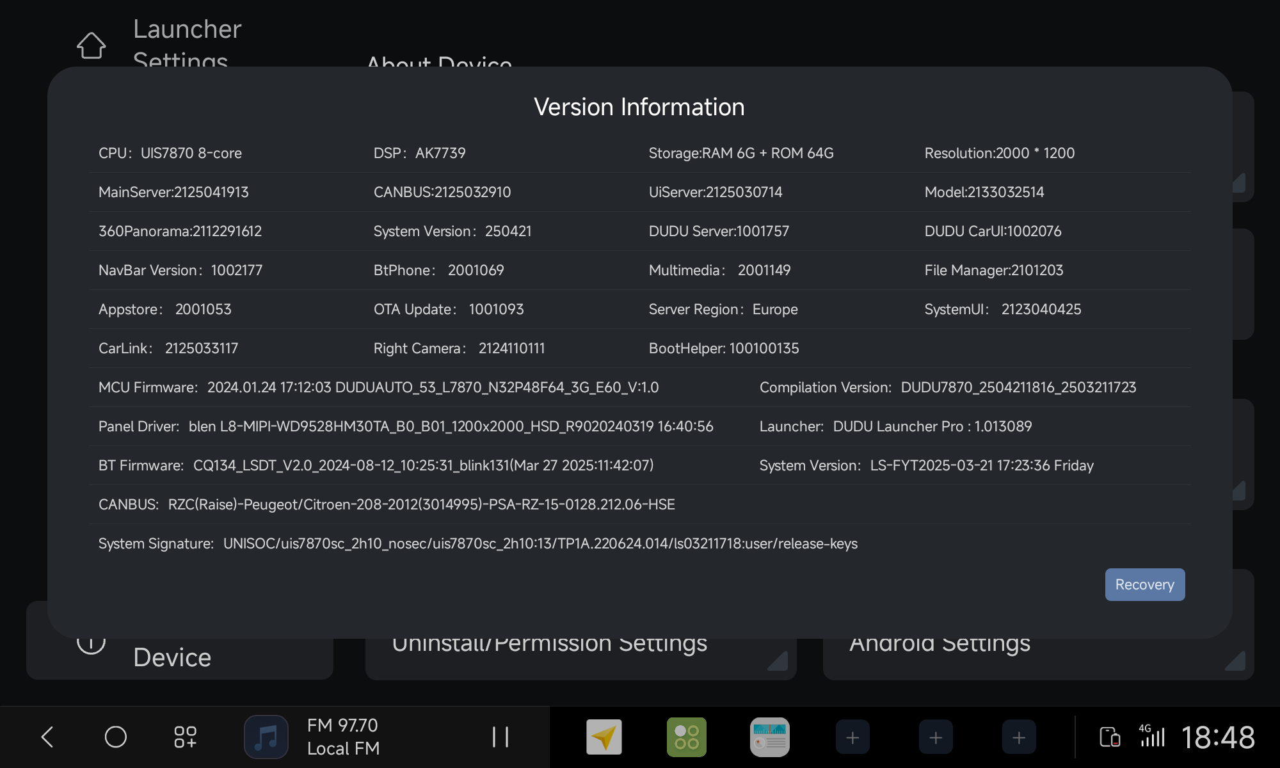1280x768 pixels.
Task: Open Uninstall/Permission Settings card
Action: pos(581,658)
